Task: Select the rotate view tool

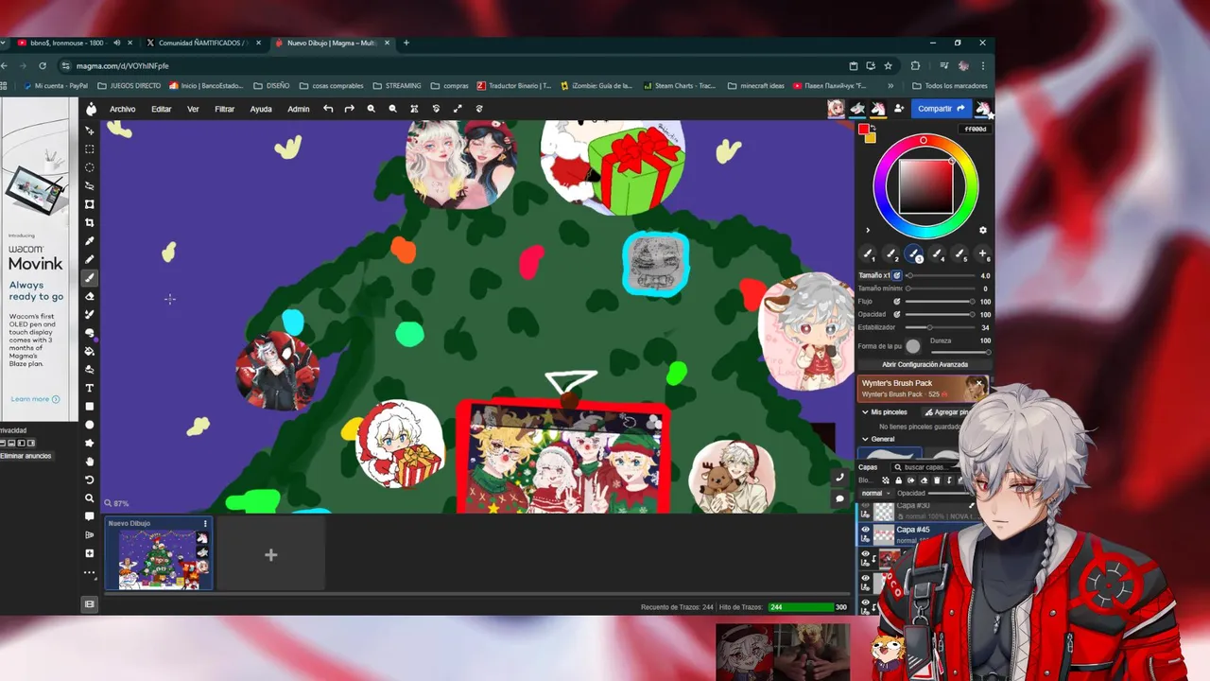Action: coord(90,480)
